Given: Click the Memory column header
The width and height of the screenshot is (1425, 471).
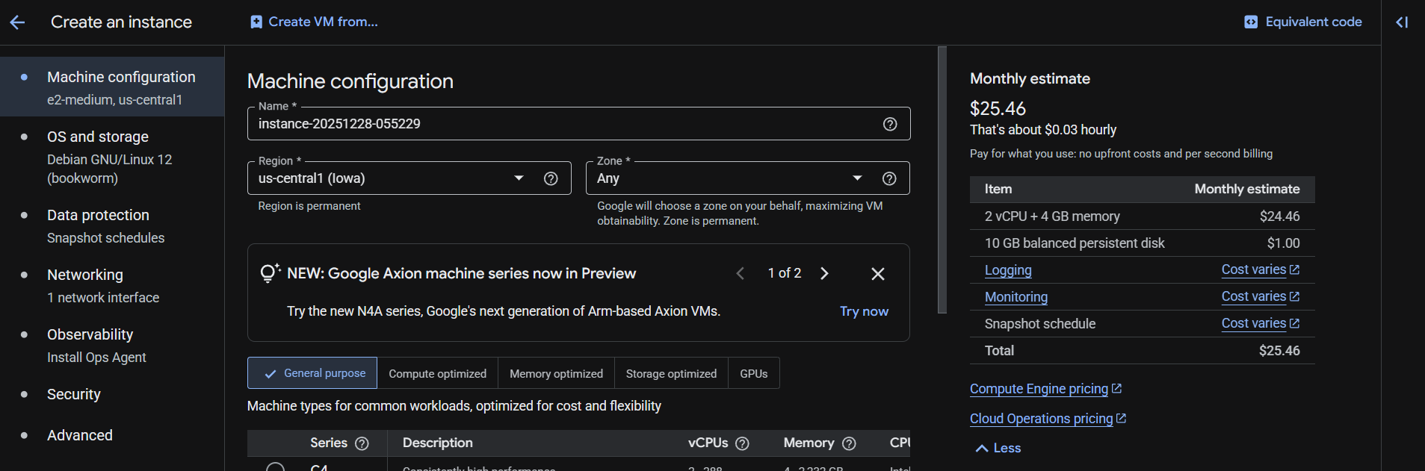Looking at the screenshot, I should 809,443.
